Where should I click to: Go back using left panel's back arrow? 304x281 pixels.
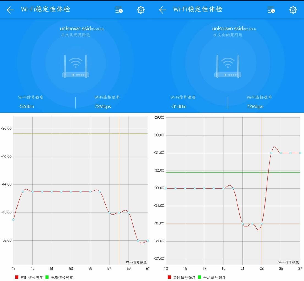point(10,10)
